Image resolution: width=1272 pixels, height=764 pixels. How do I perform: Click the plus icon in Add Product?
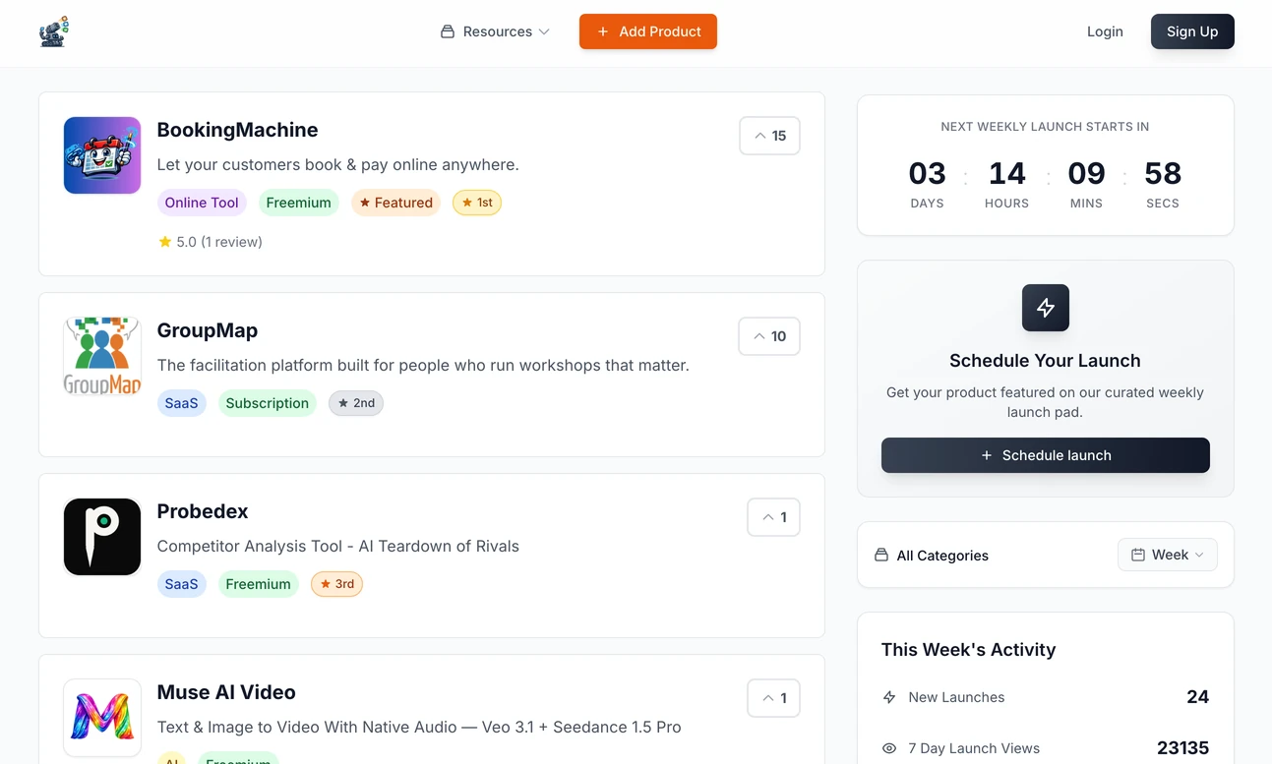pyautogui.click(x=603, y=31)
